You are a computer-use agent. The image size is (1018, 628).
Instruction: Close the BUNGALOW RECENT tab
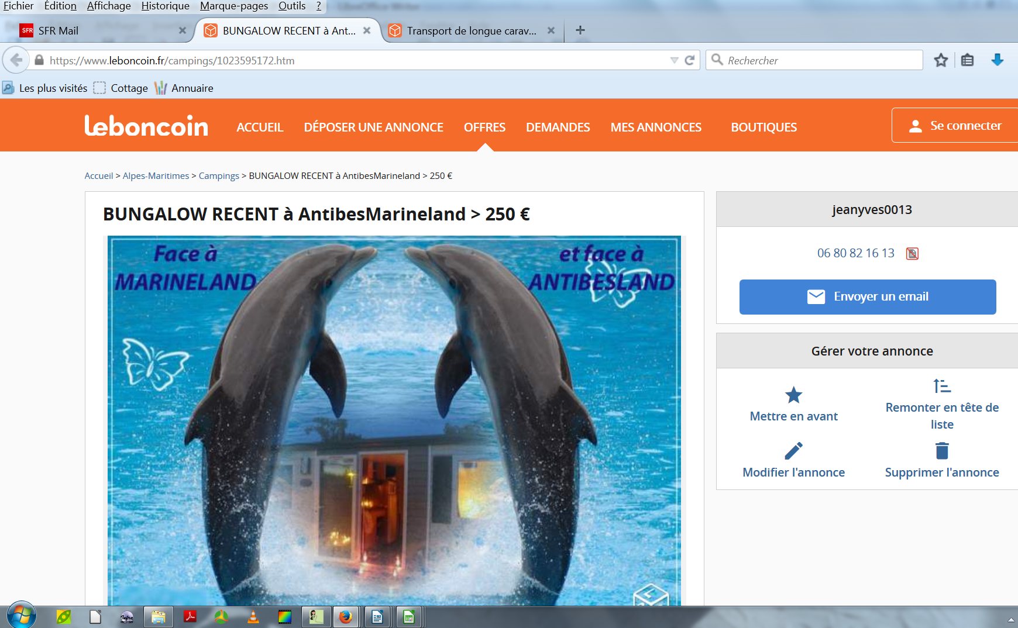click(x=367, y=30)
